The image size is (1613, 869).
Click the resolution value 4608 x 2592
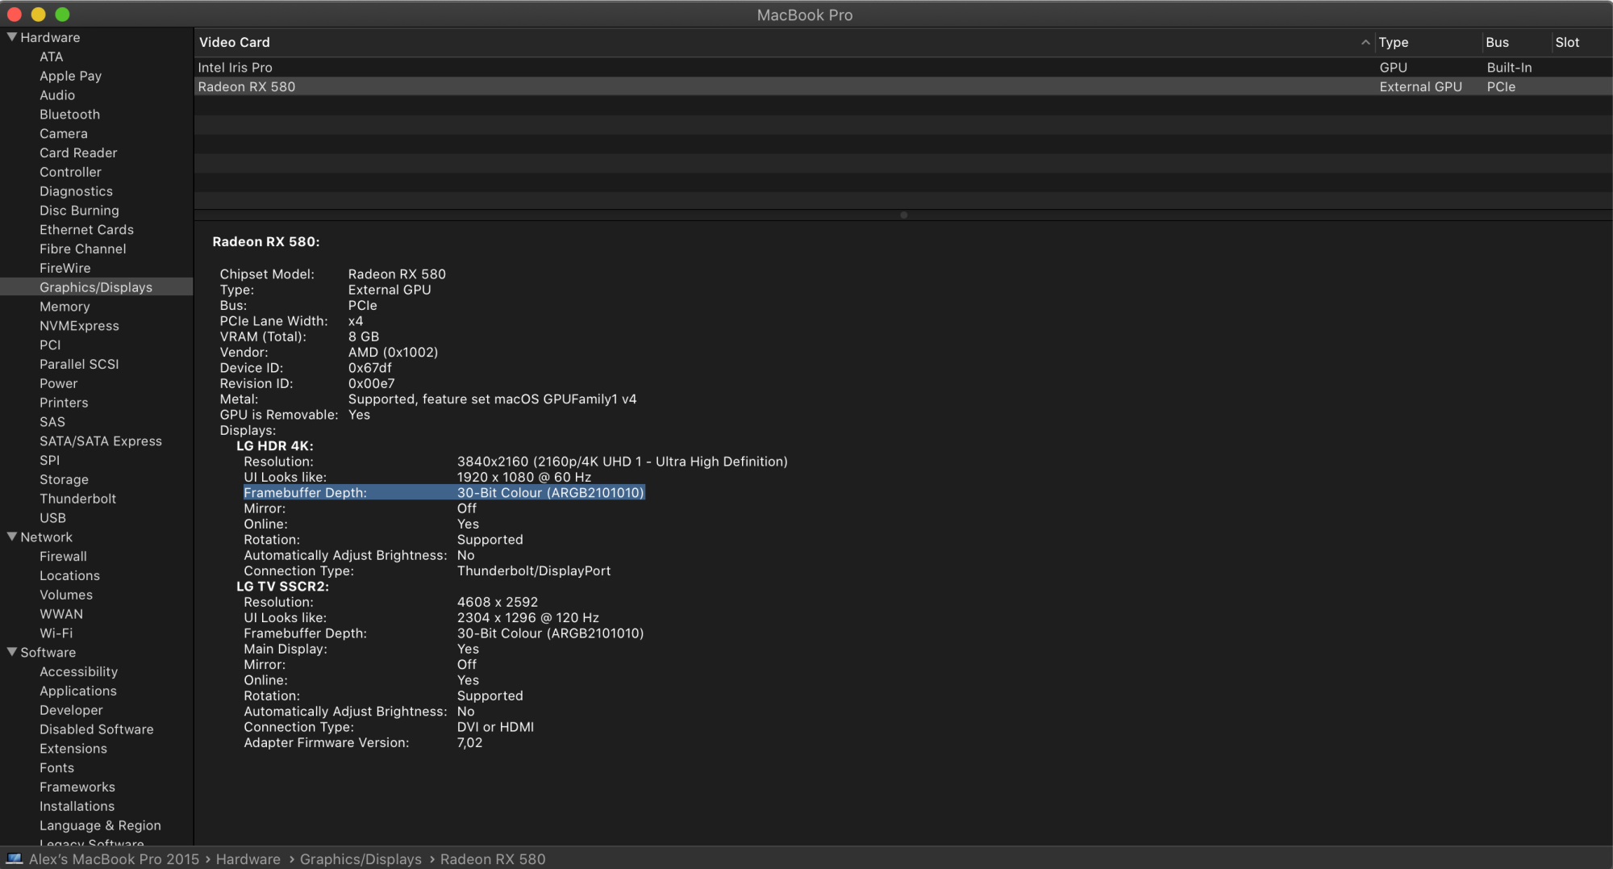tap(498, 602)
